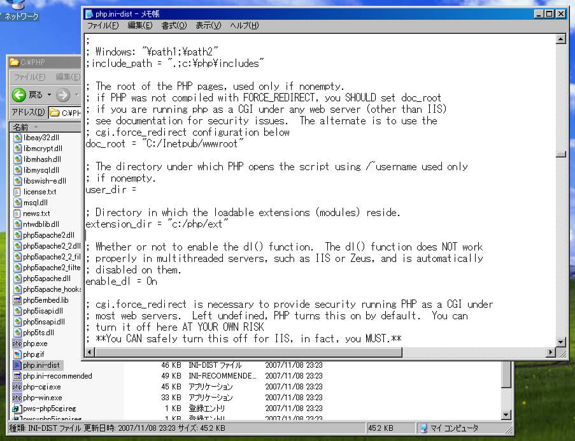Click Notepad scrollbar down arrow
Image resolution: width=575 pixels, height=441 pixels.
click(x=561, y=342)
